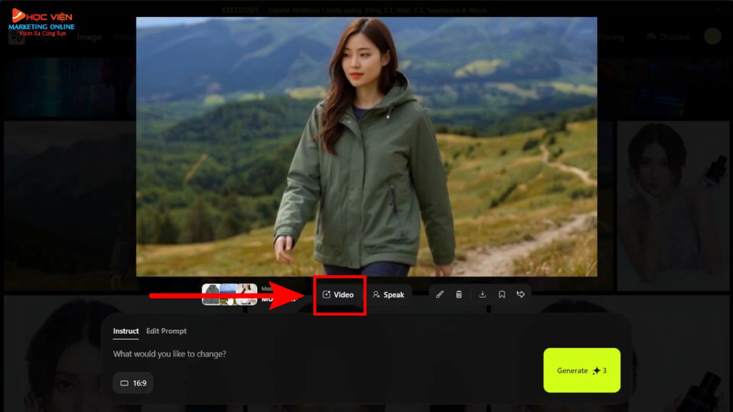Delete the image using the trash icon
Screen dimensions: 733x412
click(459, 294)
